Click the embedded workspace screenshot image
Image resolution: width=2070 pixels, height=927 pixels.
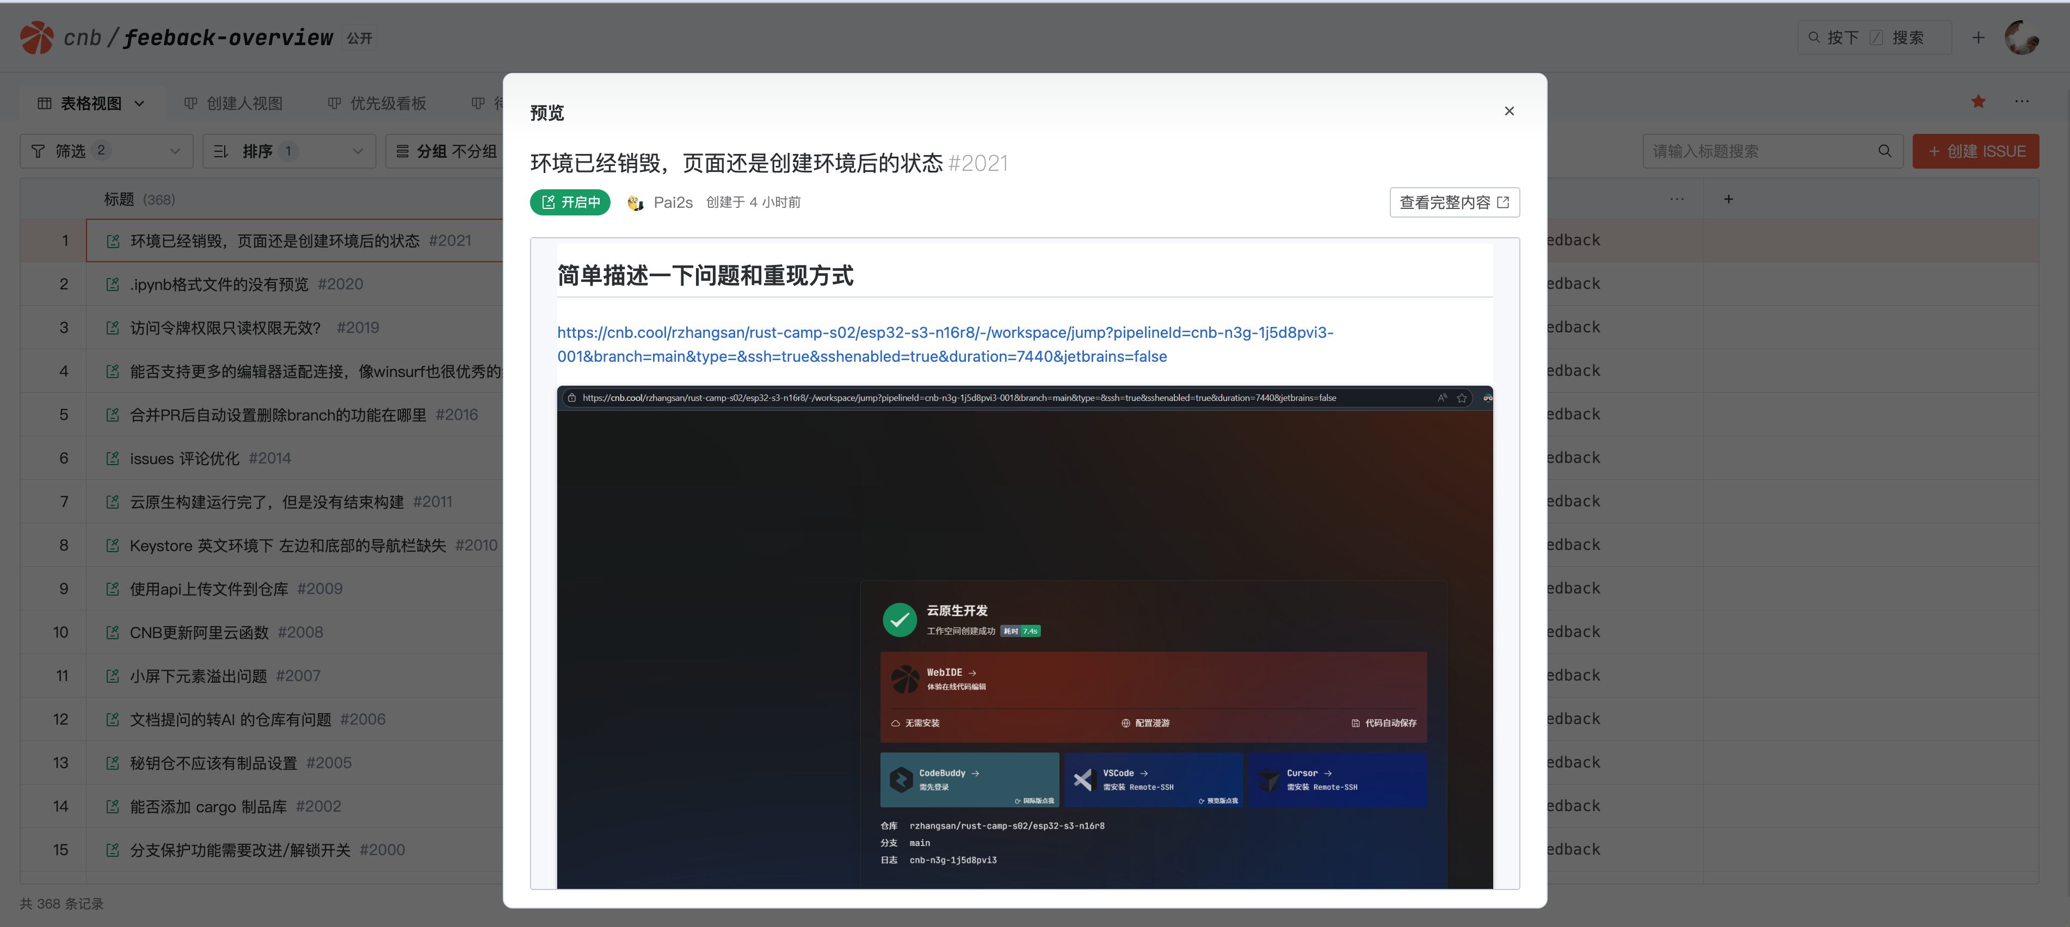(1025, 636)
